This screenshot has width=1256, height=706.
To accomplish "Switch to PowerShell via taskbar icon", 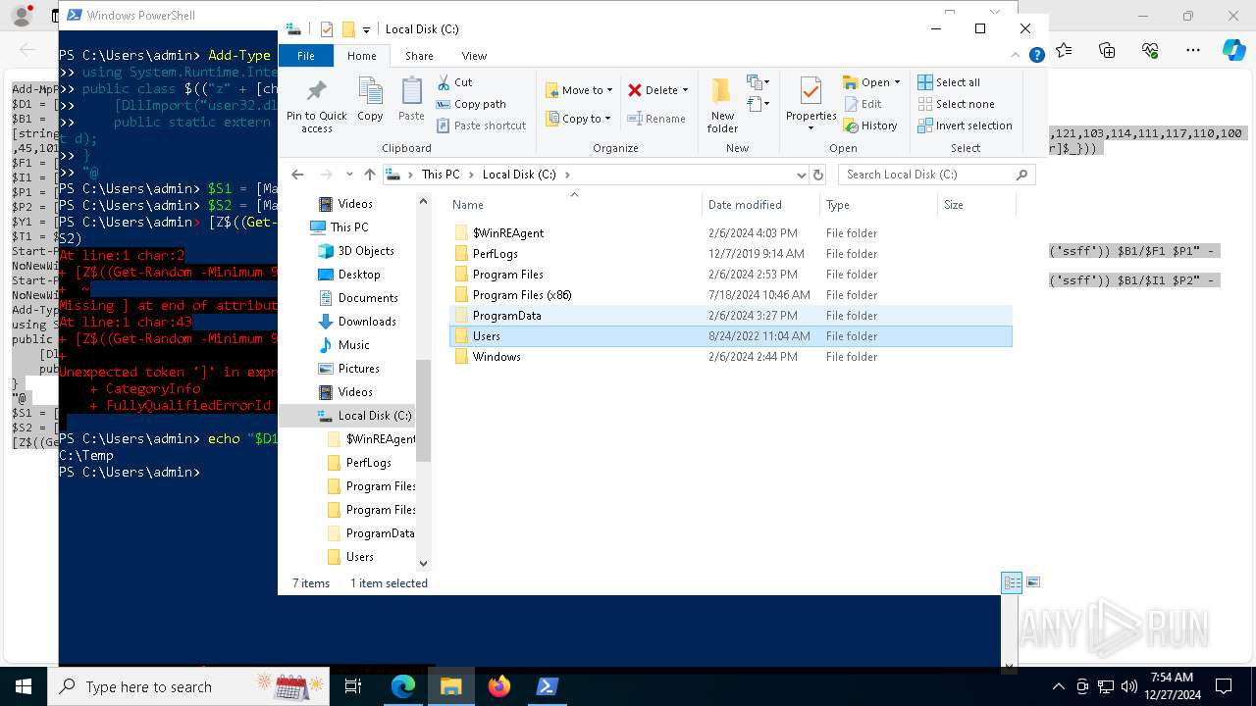I will tap(548, 686).
